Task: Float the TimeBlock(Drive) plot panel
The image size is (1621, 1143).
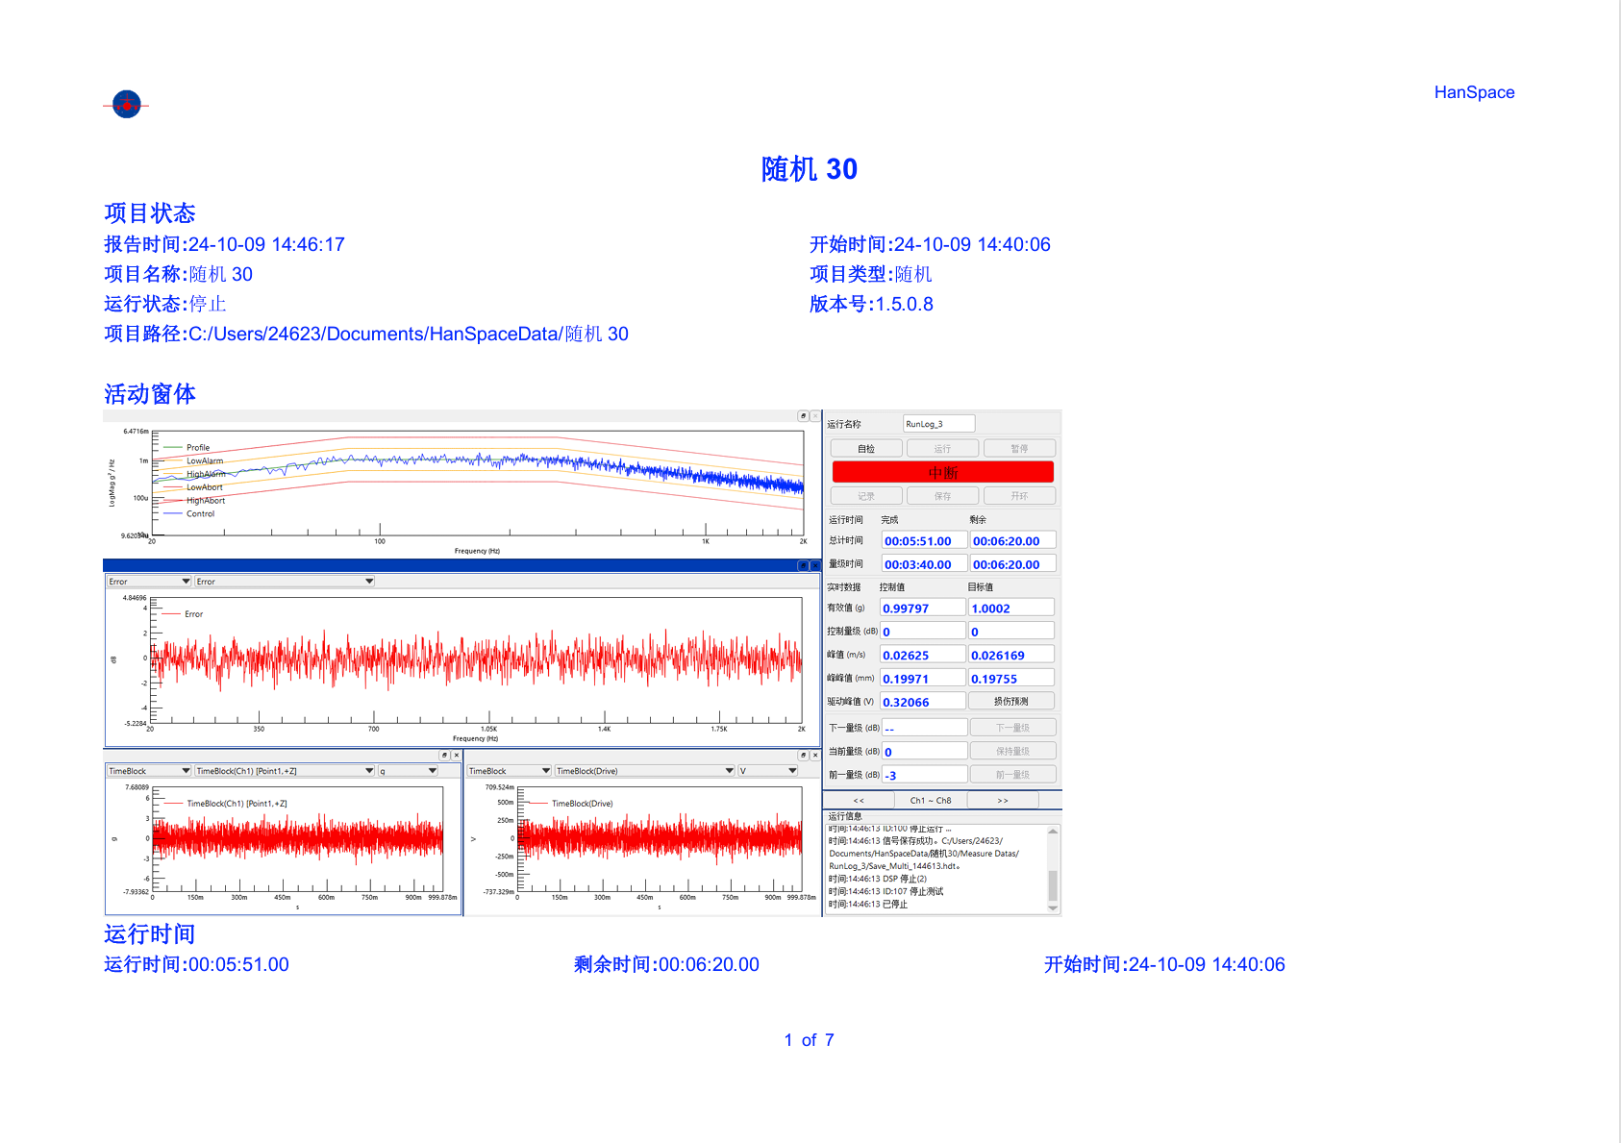Action: point(803,756)
